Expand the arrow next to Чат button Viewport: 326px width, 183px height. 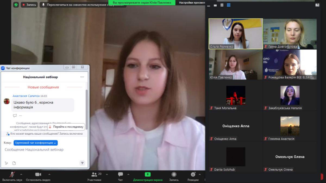[x=128, y=174]
